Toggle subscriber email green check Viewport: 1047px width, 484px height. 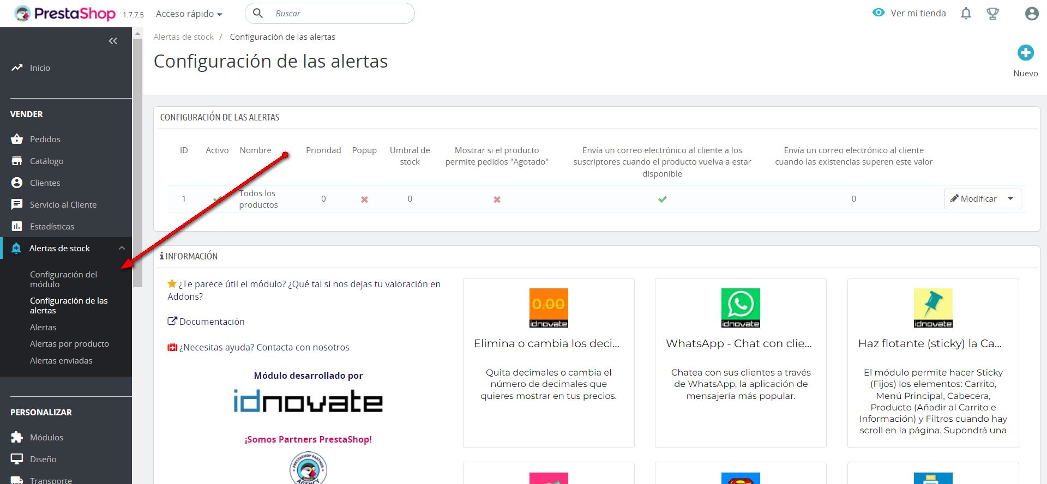[662, 199]
